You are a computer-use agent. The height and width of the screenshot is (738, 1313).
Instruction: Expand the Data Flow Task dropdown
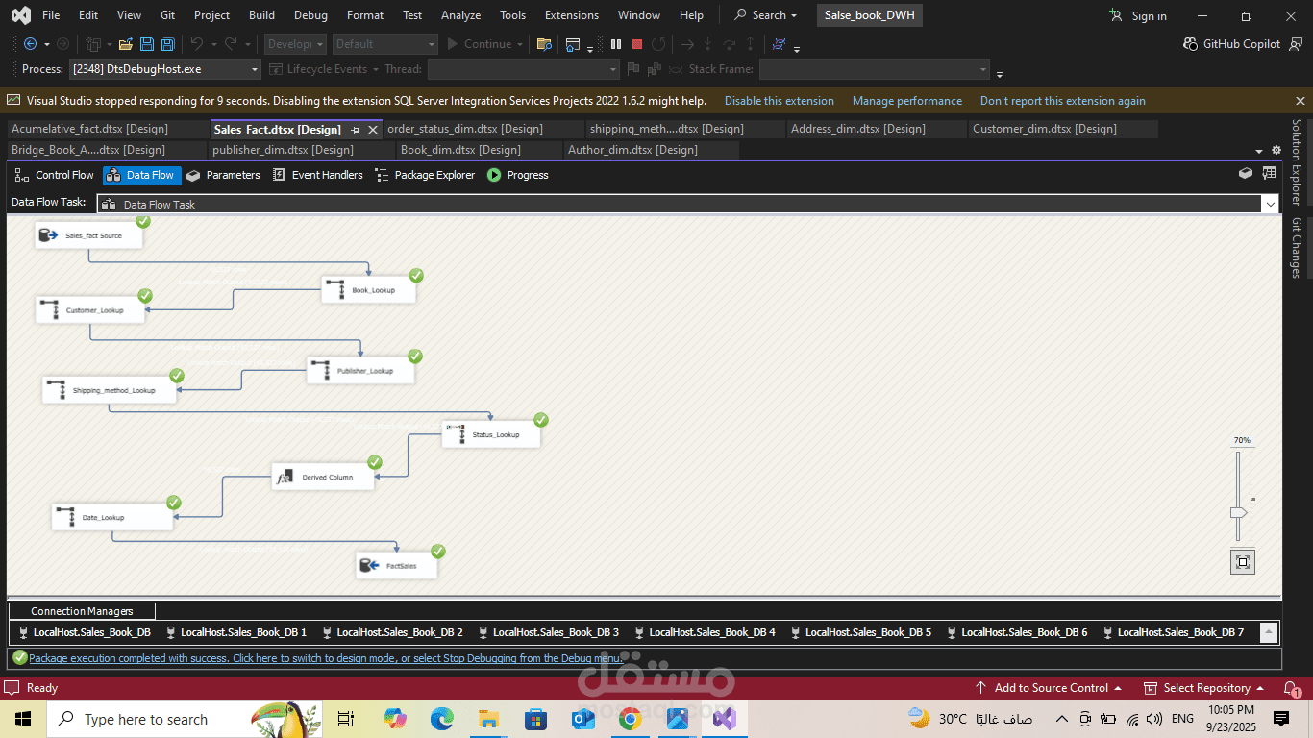1271,204
